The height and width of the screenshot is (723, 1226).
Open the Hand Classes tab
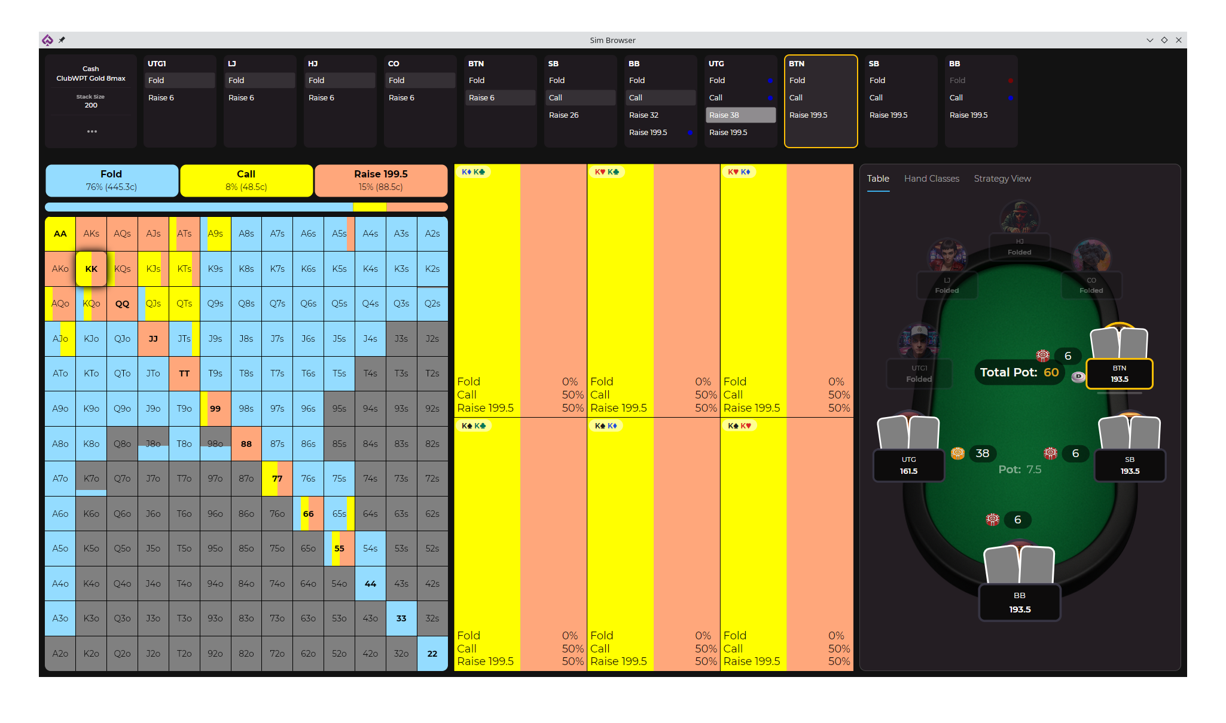[931, 179]
